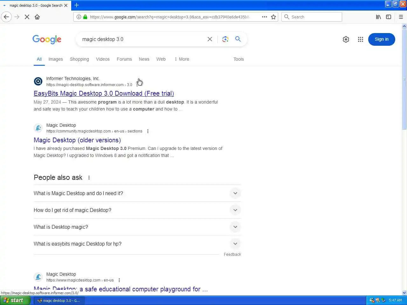Click the browser address bar URL
Image resolution: width=407 pixels, height=305 pixels.
169,17
